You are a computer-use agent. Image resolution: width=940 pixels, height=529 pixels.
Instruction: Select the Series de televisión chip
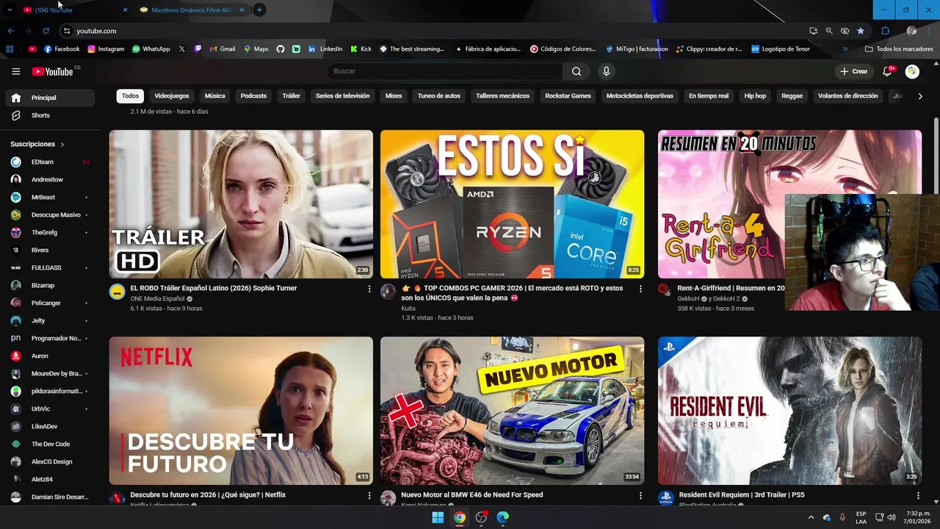pos(342,96)
